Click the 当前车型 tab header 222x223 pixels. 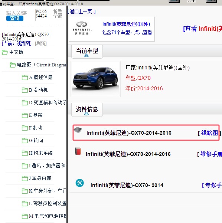click(87, 51)
